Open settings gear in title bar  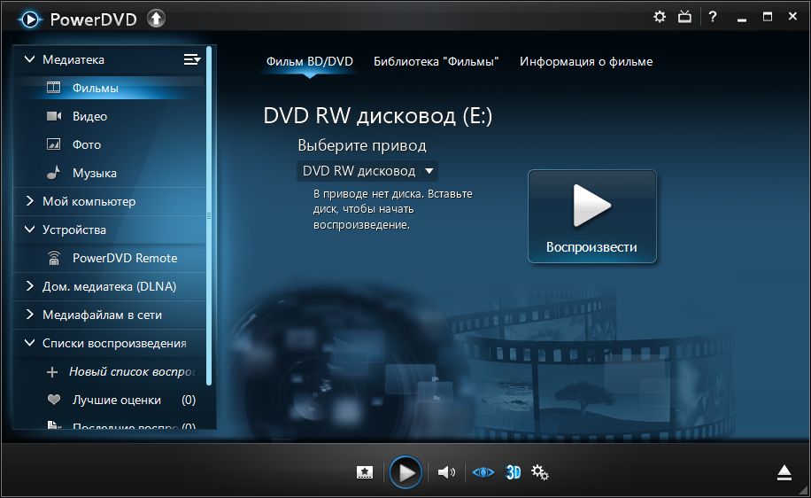click(660, 17)
